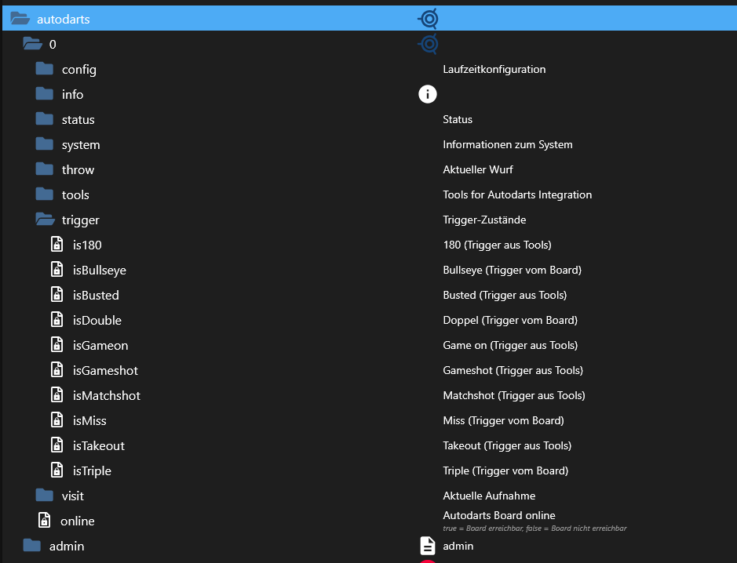Select the isDouble state label
The height and width of the screenshot is (563, 737).
[97, 320]
